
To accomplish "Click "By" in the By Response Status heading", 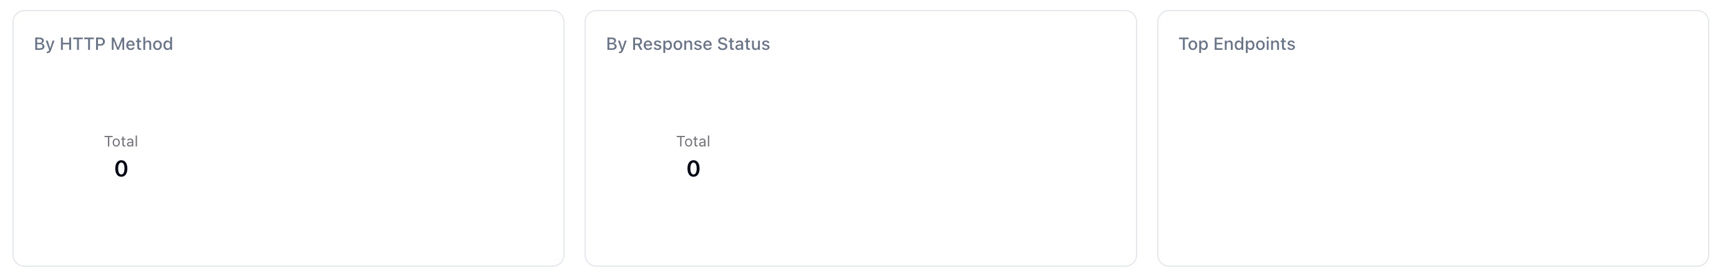I will pos(616,44).
